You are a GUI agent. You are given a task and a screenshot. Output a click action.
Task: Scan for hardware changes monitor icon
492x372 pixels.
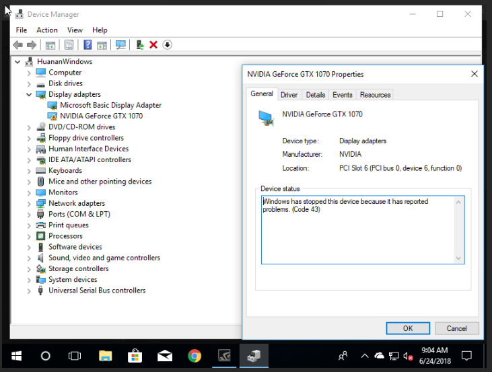pyautogui.click(x=120, y=45)
